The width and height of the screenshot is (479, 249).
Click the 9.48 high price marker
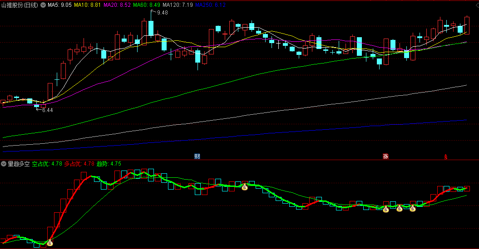pos(162,13)
